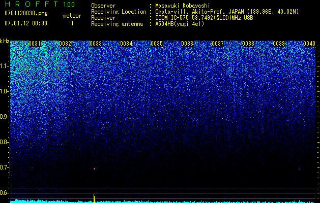Click the 0031 time marker
Image resolution: width=320 pixels, height=203 pixels.
pos(35,44)
